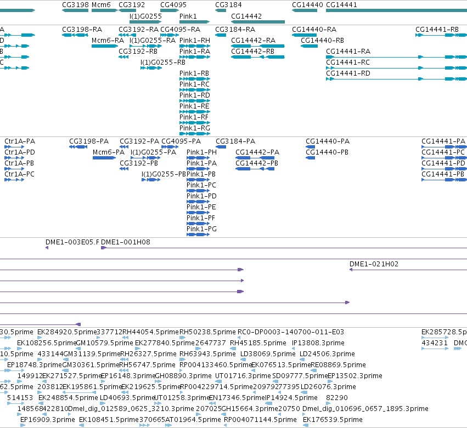Click the DME1-003E05.F clone label
This screenshot has width=467, height=428.
click(72, 242)
